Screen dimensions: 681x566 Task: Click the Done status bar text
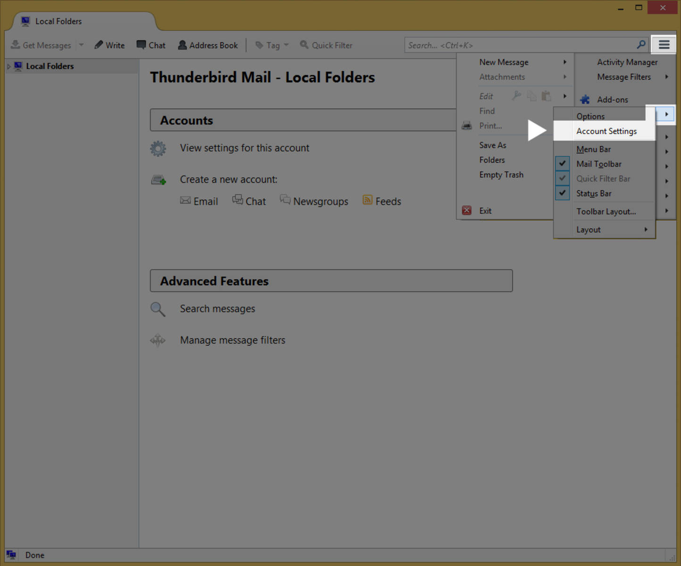pyautogui.click(x=35, y=555)
